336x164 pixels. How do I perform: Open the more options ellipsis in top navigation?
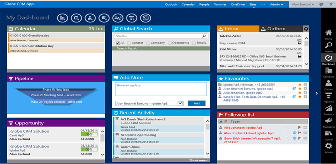[x=263, y=5]
